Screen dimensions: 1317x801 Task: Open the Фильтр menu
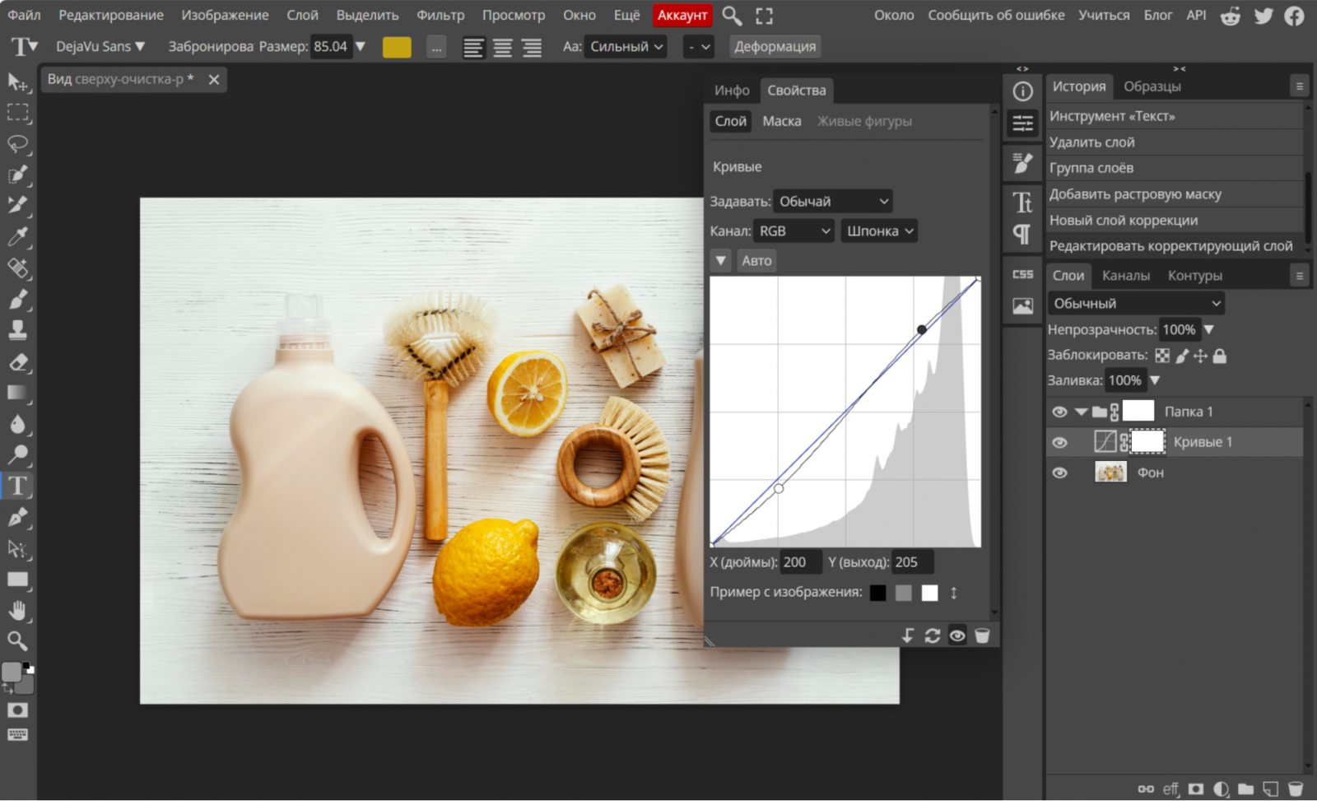440,15
